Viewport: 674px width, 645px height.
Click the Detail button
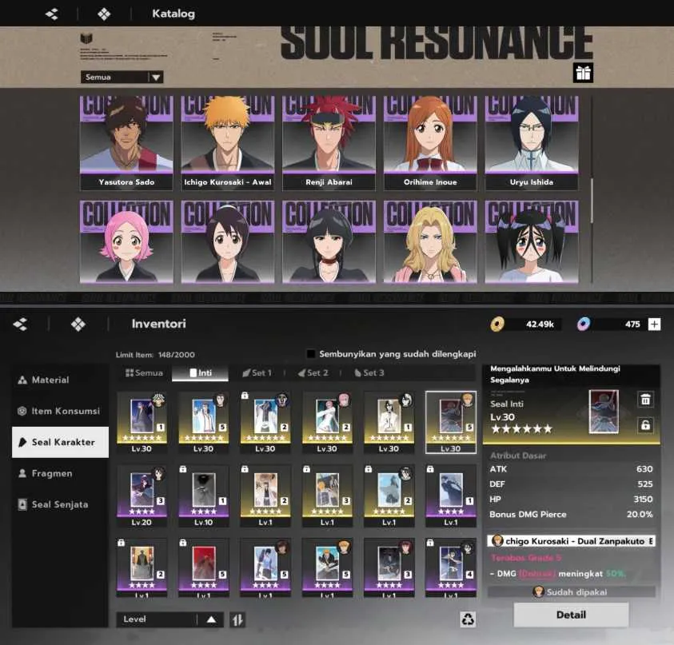(571, 615)
